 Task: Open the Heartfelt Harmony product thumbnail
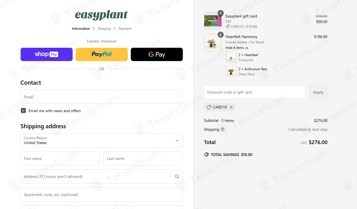pyautogui.click(x=213, y=42)
